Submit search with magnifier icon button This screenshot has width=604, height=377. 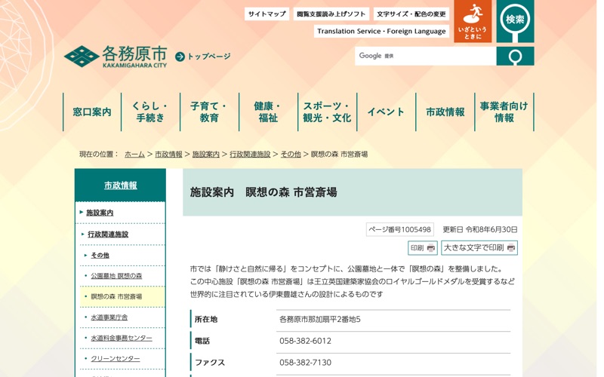pyautogui.click(x=515, y=56)
